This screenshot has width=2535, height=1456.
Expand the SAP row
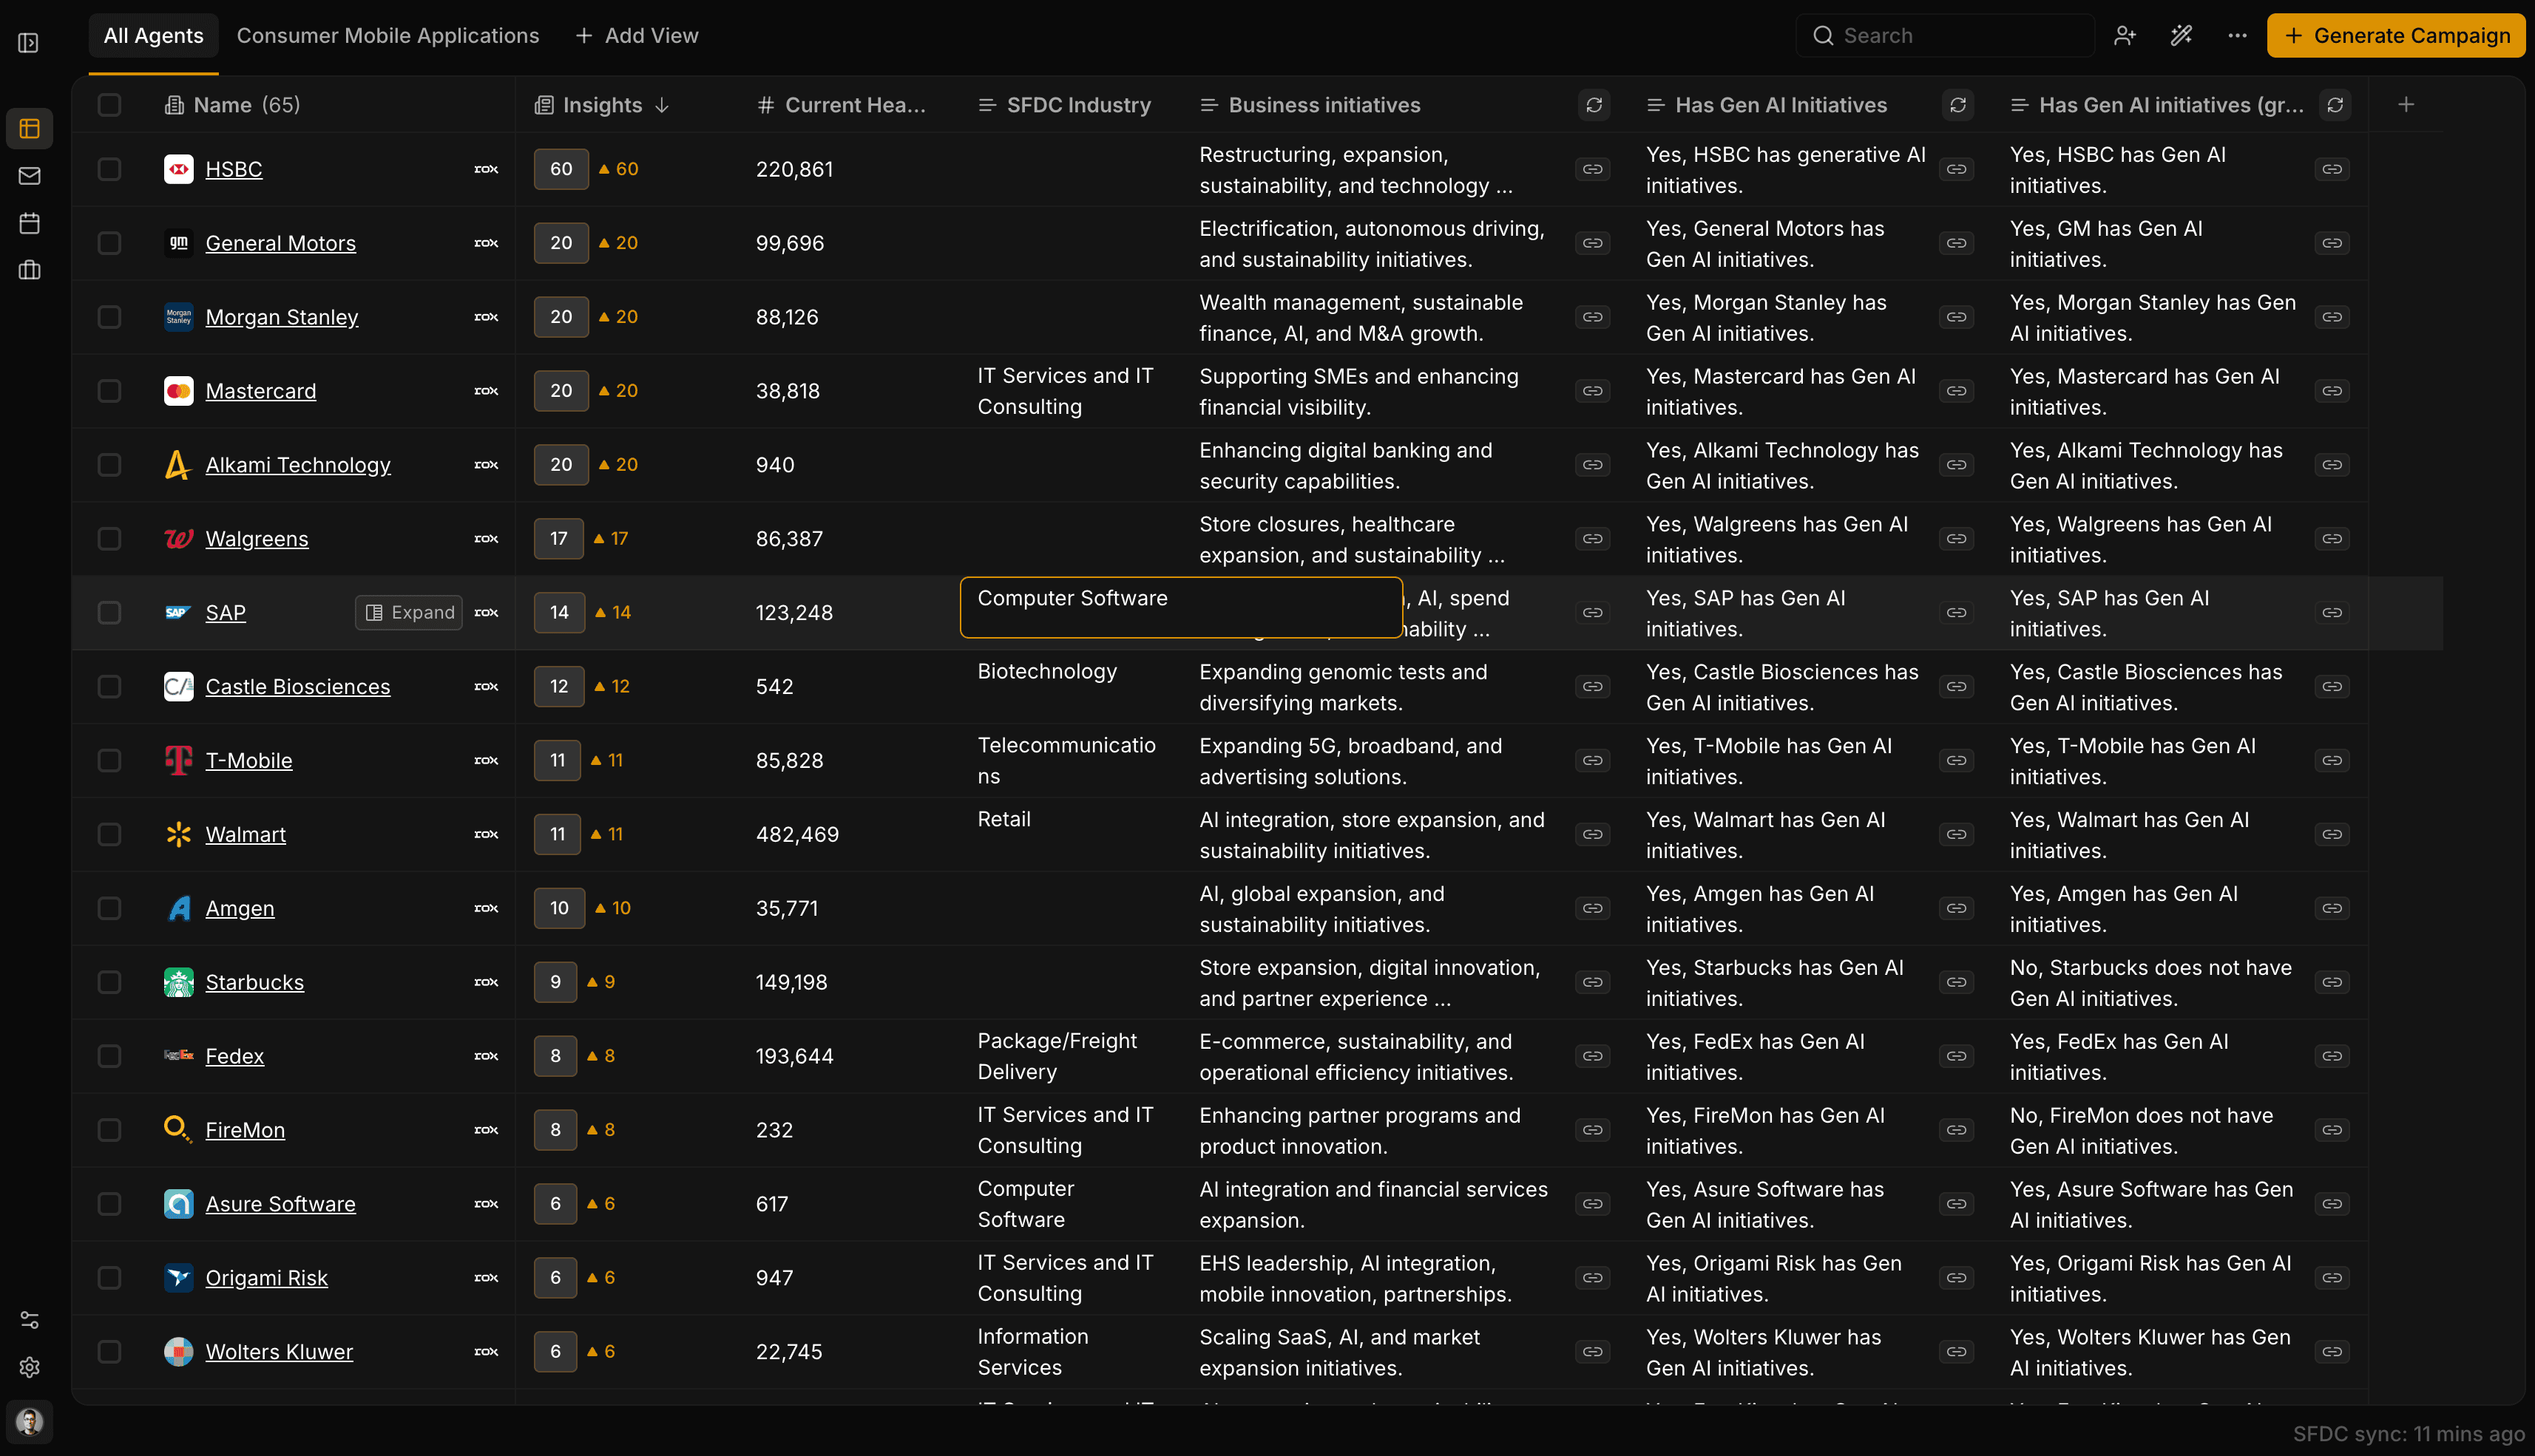click(x=409, y=612)
